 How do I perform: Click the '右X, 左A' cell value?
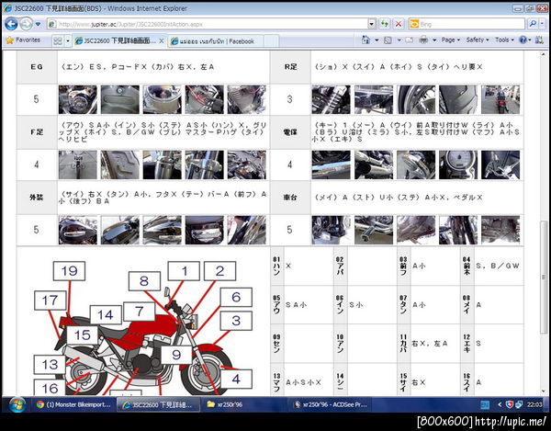pyautogui.click(x=430, y=344)
